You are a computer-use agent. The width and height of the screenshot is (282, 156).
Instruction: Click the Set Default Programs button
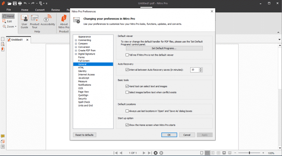[164, 48]
